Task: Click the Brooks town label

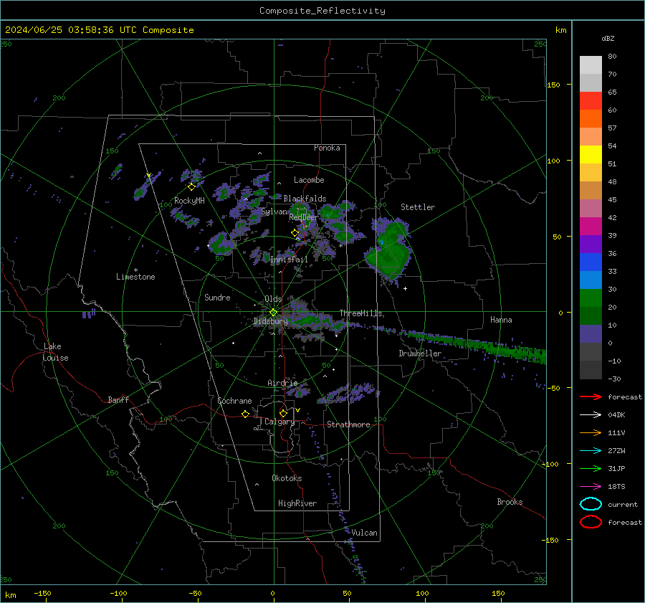Action: pyautogui.click(x=510, y=502)
